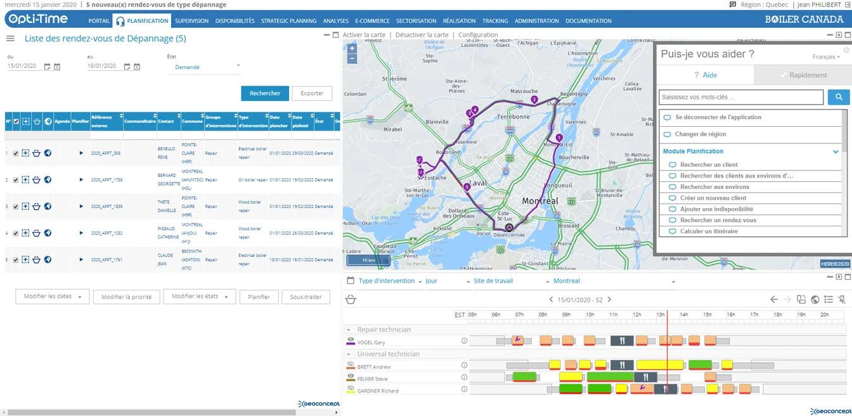Click the globe icon in the table header
The height and width of the screenshot is (416, 852).
(48, 121)
